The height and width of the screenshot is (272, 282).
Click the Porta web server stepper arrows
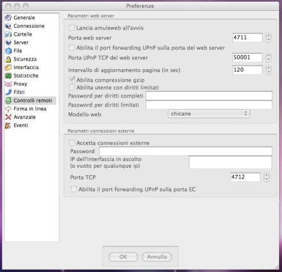tap(268, 37)
